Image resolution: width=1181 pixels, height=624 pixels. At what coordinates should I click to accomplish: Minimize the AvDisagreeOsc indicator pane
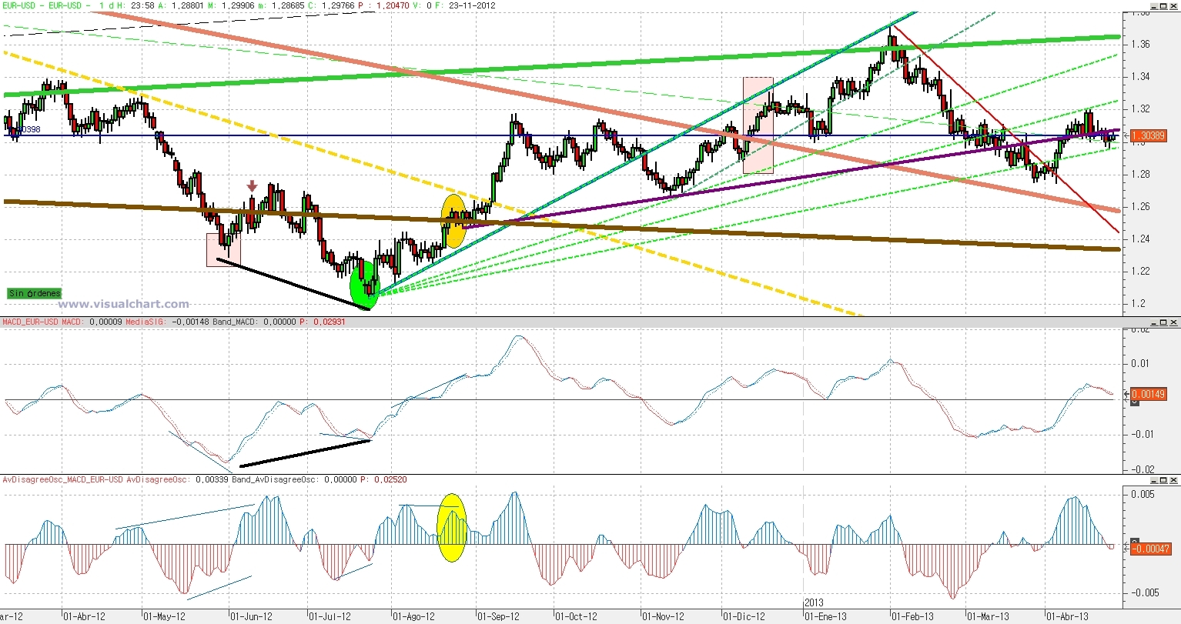[1154, 479]
